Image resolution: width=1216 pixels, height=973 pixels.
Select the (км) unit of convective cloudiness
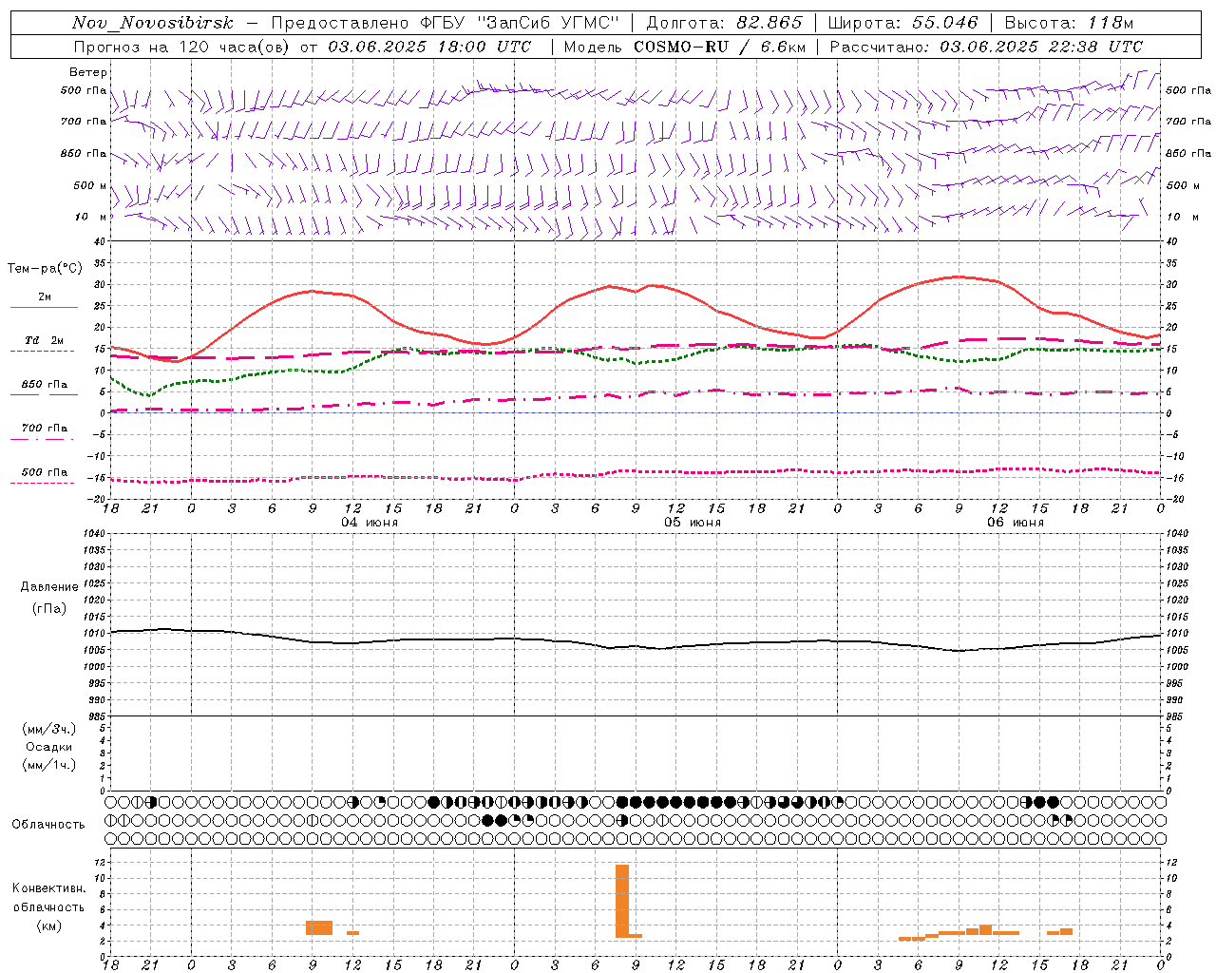click(48, 926)
